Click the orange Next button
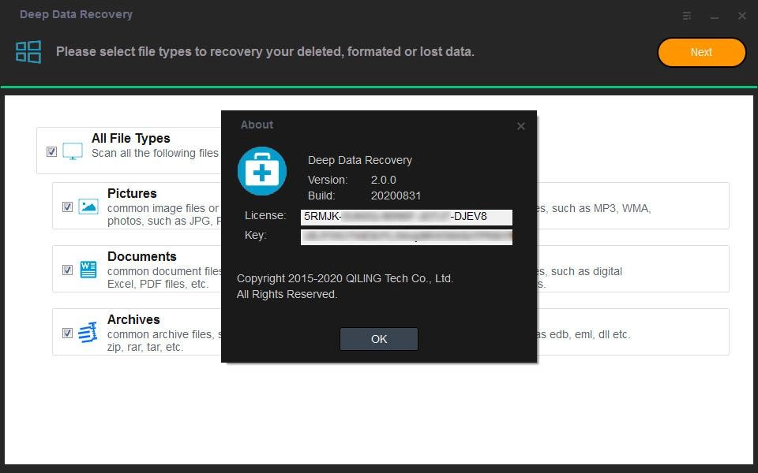 701,52
